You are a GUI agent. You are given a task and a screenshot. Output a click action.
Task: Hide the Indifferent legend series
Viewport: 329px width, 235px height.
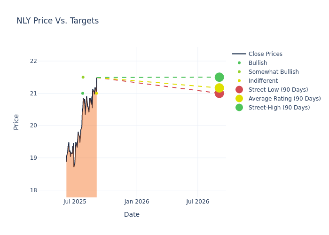(263, 81)
